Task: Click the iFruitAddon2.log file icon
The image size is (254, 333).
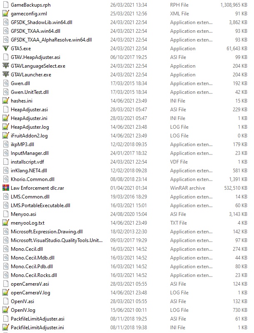Action: [6, 135]
